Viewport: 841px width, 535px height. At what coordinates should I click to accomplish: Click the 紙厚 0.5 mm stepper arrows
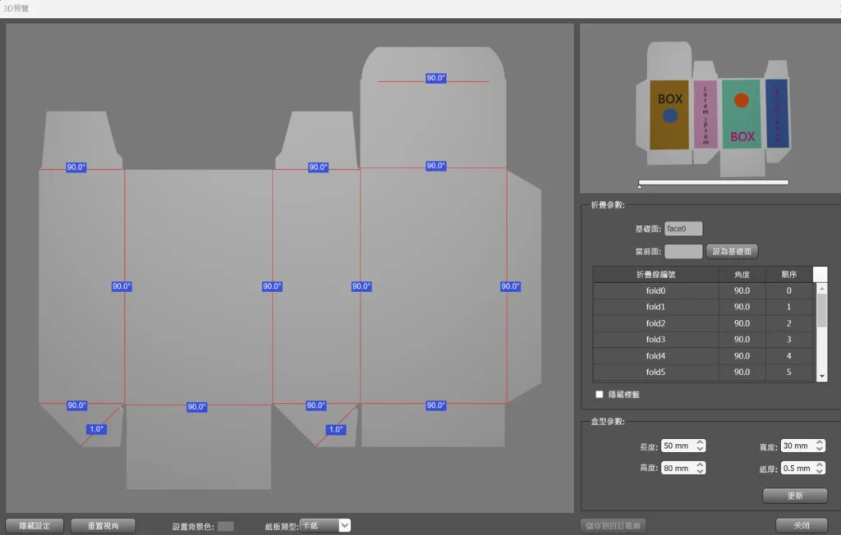point(818,468)
